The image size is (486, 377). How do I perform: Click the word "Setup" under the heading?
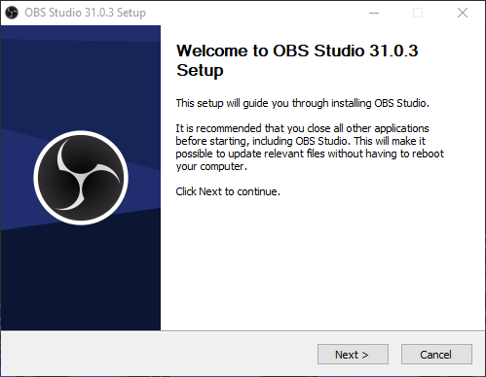point(200,70)
